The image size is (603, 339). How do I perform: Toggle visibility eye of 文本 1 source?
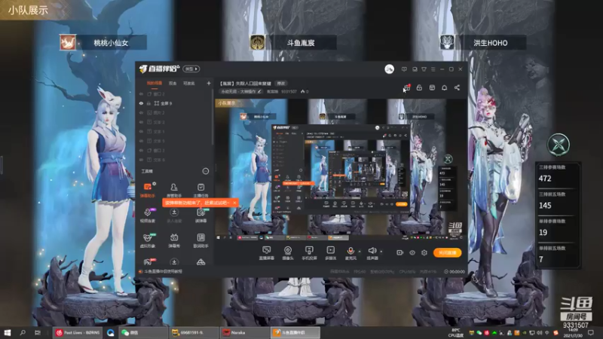pos(141,131)
